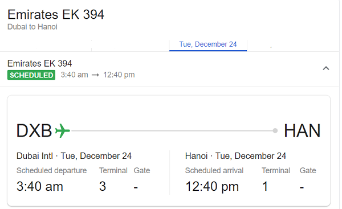Viewport: 342px width, 209px height.
Task: Select the Tue, December 24 tab
Action: 208,44
